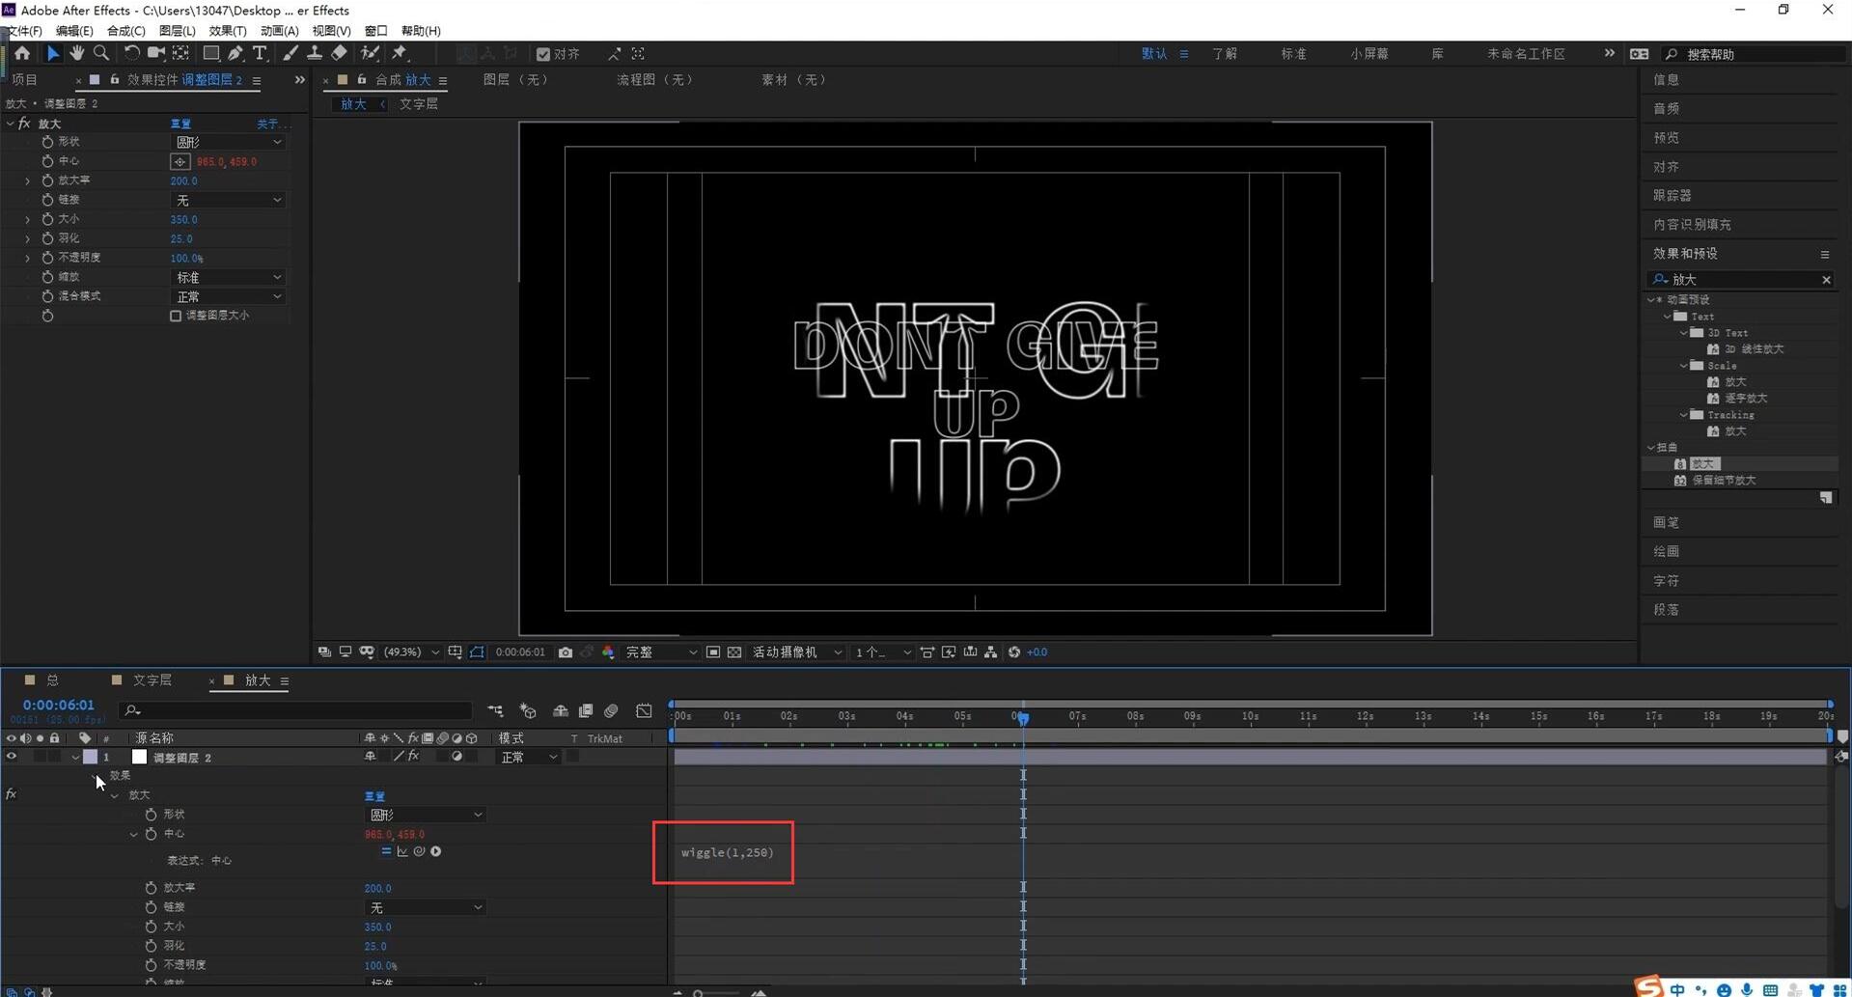Open the 效果(T) menu

click(x=228, y=31)
